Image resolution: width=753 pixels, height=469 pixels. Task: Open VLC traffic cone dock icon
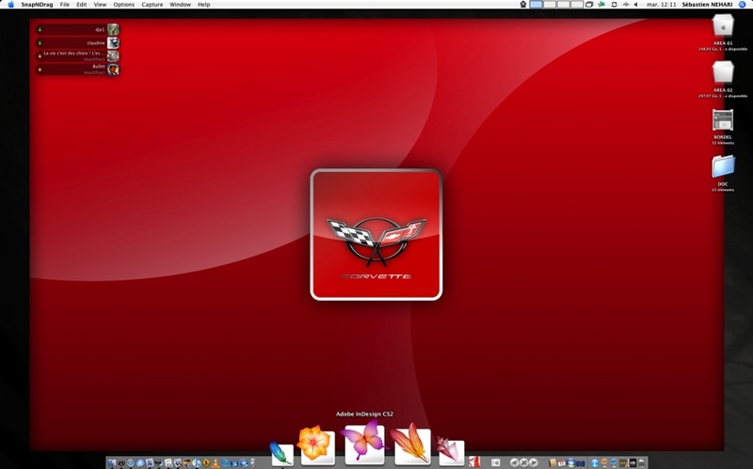tap(216, 462)
